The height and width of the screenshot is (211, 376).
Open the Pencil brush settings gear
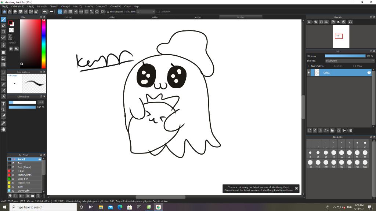click(x=40, y=159)
